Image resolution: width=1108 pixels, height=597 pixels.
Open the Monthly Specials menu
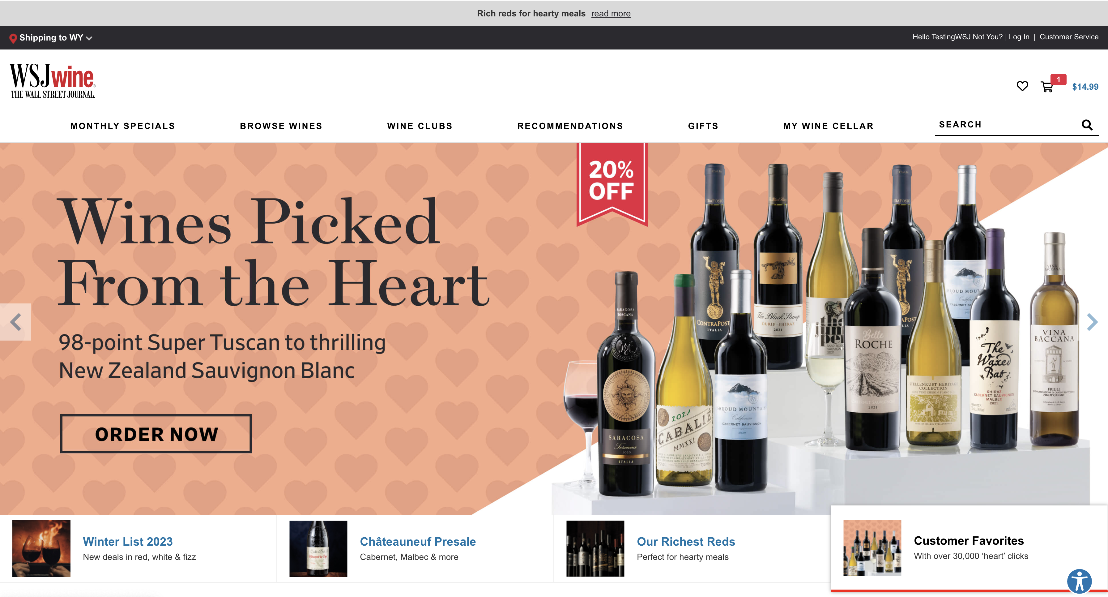tap(123, 126)
